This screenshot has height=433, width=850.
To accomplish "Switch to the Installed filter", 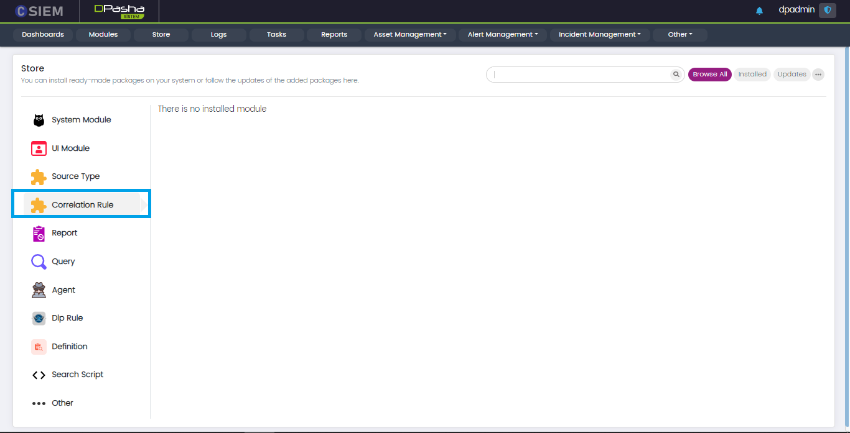I will [752, 75].
